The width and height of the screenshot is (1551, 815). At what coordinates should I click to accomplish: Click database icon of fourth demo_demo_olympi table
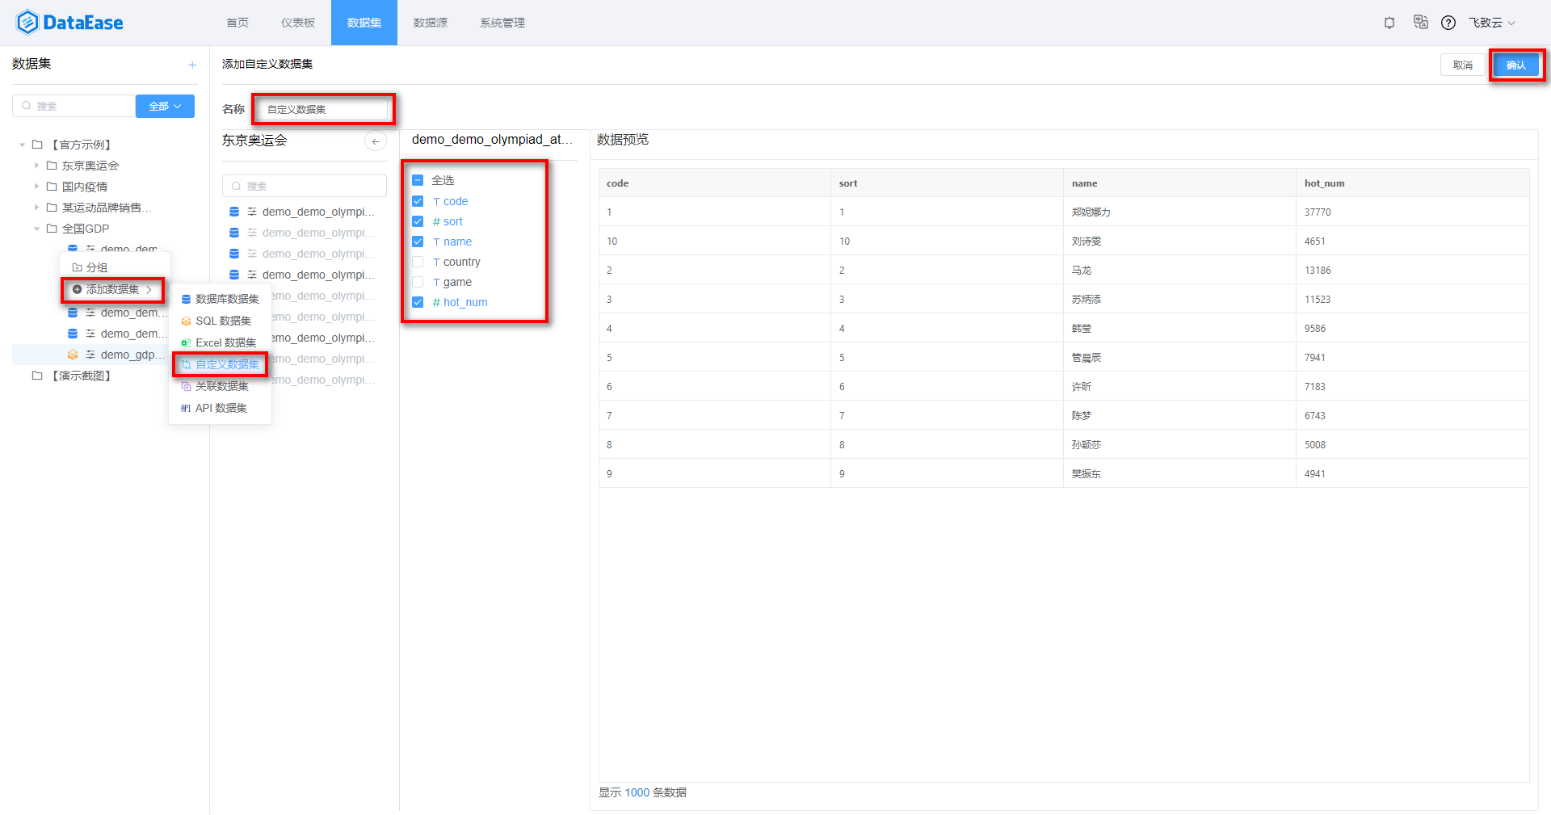pos(234,275)
